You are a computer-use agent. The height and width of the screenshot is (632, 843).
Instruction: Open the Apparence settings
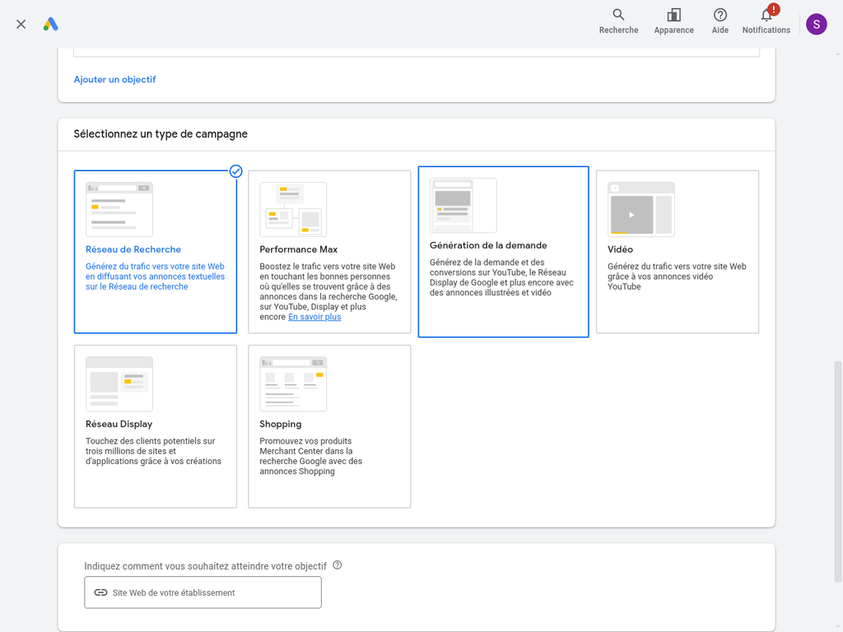click(x=673, y=21)
